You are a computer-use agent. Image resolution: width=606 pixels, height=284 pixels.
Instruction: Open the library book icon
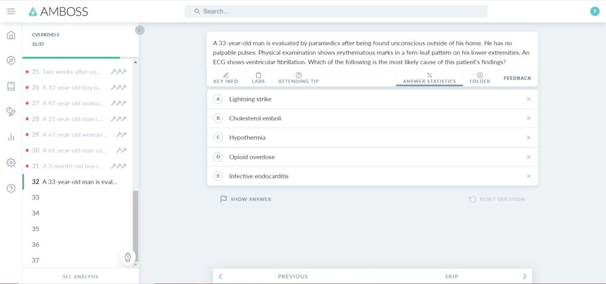point(11,86)
